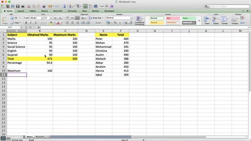
Task: Apply the Normal cell style
Action: [157, 18]
